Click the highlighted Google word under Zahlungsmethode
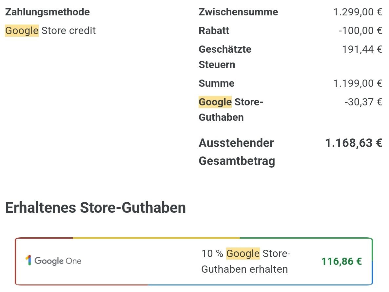The width and height of the screenshot is (389, 292). pyautogui.click(x=22, y=31)
